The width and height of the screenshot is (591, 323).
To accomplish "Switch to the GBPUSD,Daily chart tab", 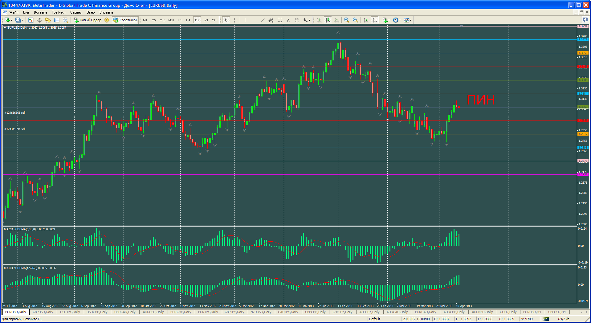I will 43,312.
